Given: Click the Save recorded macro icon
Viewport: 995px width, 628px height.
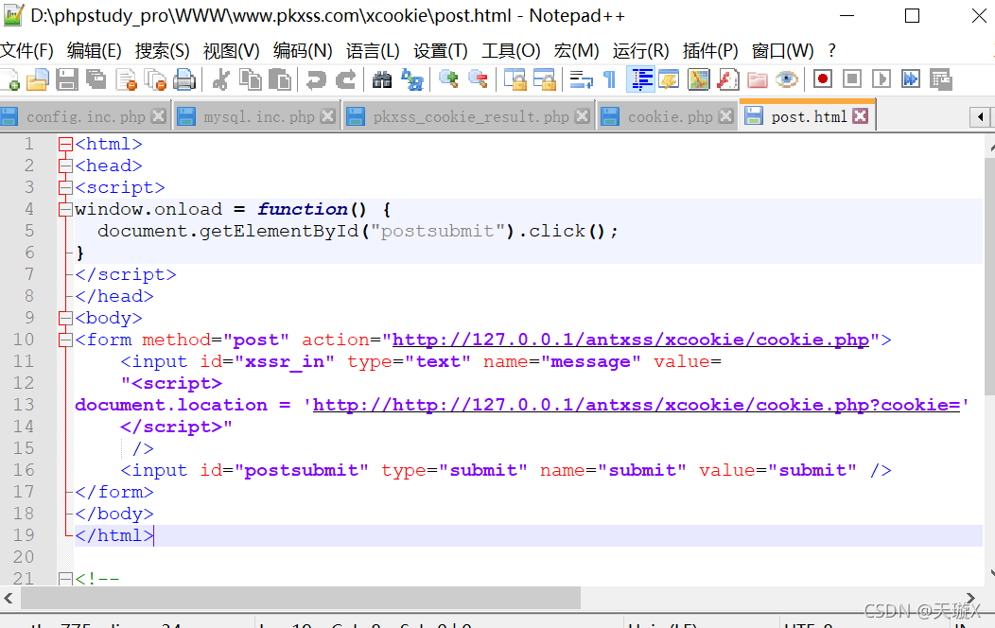Looking at the screenshot, I should coord(940,79).
